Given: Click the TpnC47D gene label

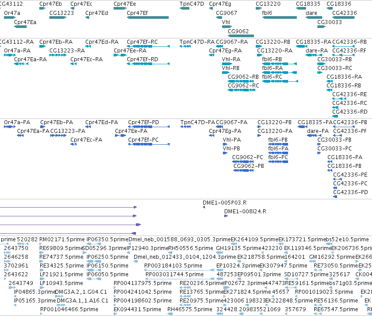Looking at the screenshot, I should coord(192,4).
